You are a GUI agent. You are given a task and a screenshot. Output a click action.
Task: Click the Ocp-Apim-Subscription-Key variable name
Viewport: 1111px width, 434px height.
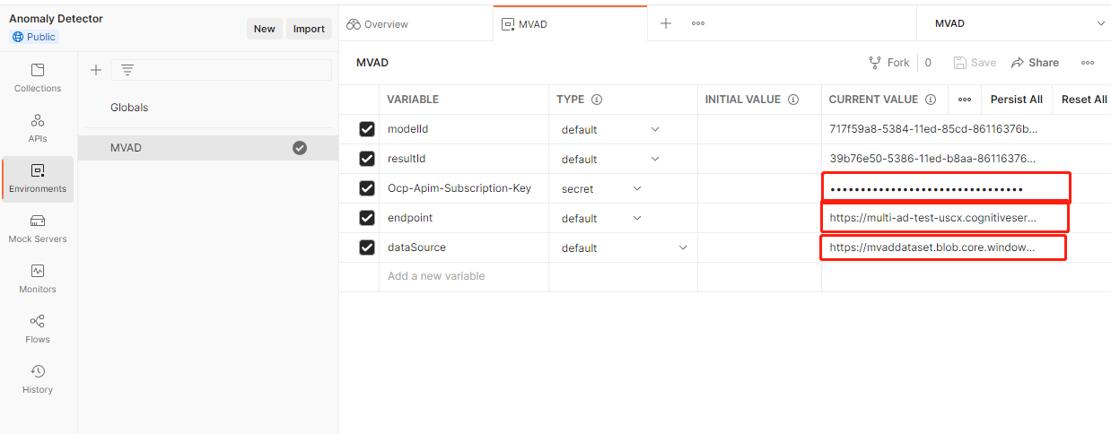(459, 188)
